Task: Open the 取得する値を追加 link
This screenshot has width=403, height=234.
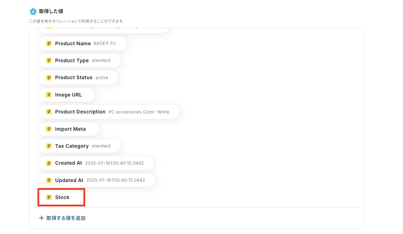Action: tap(62, 218)
